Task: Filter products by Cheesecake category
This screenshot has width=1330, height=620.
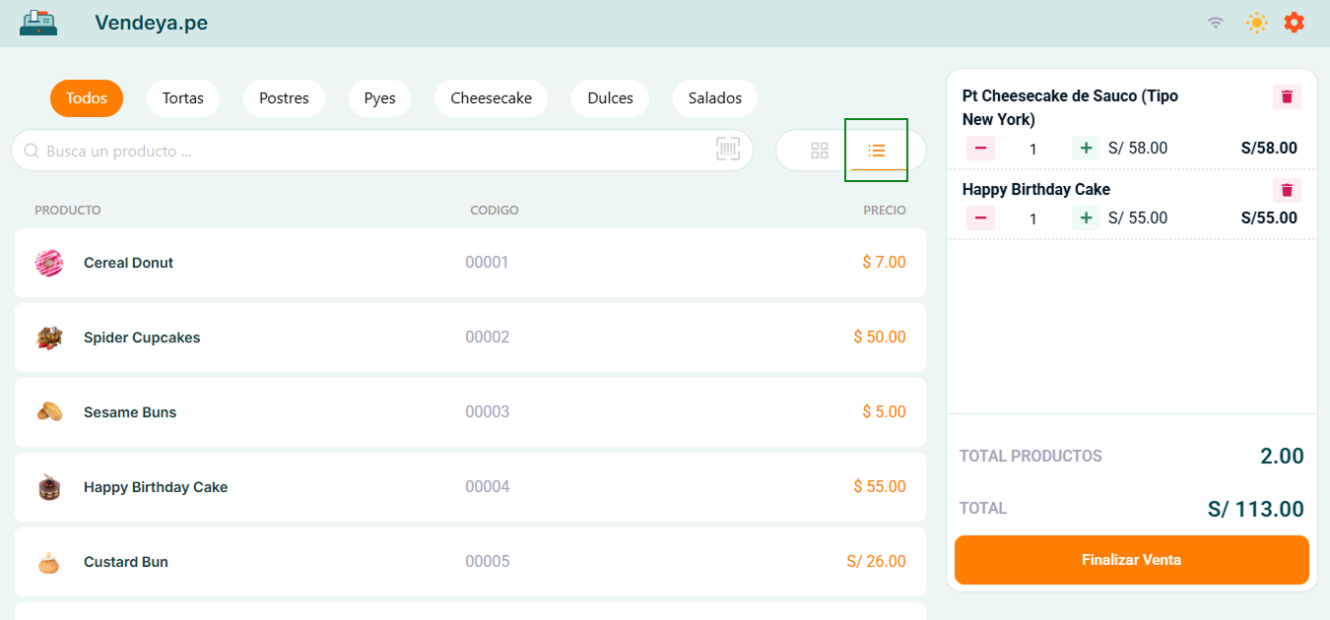Action: coord(491,98)
